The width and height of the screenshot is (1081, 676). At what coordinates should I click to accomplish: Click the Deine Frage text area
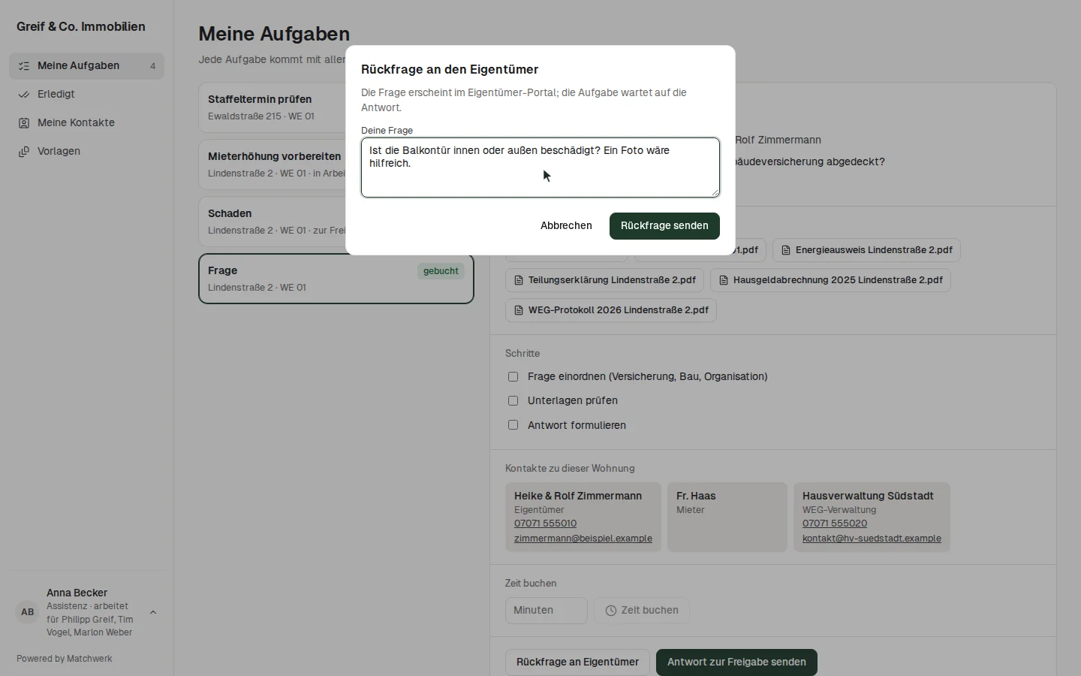coord(540,167)
